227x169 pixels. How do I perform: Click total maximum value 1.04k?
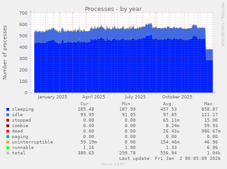coord(214,153)
